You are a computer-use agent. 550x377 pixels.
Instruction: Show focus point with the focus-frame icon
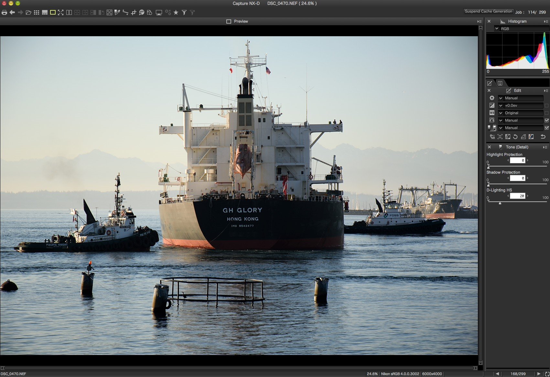(109, 13)
